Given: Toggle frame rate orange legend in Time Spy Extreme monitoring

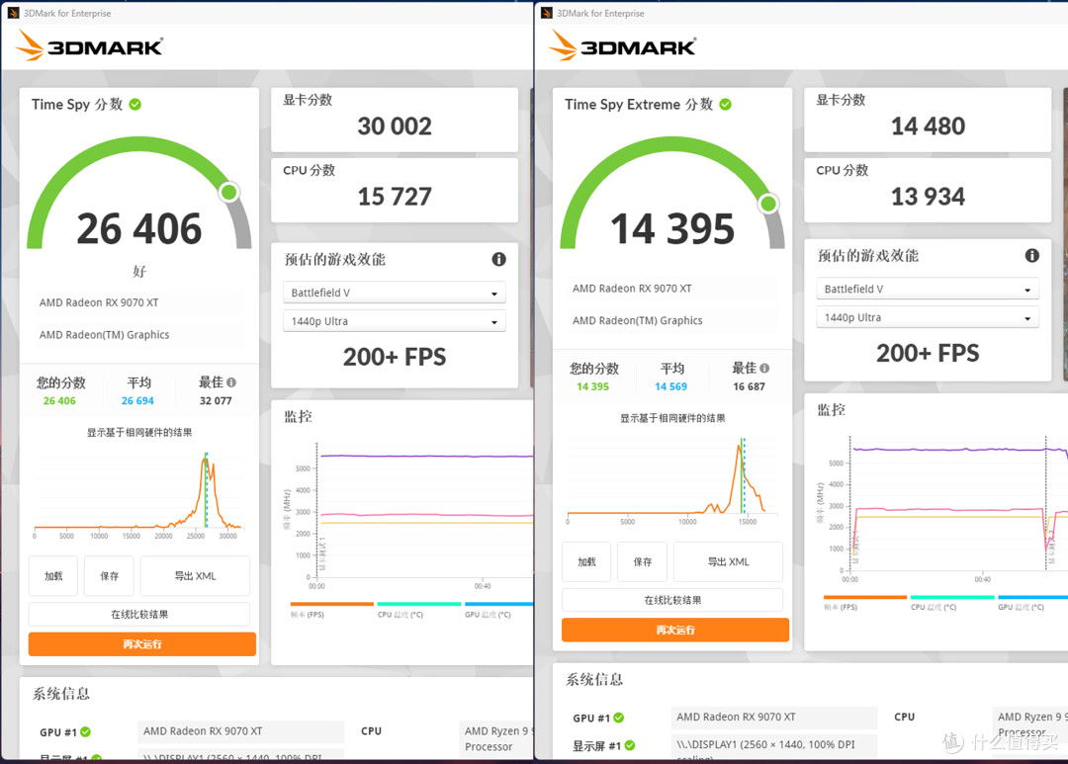Looking at the screenshot, I should 865,602.
